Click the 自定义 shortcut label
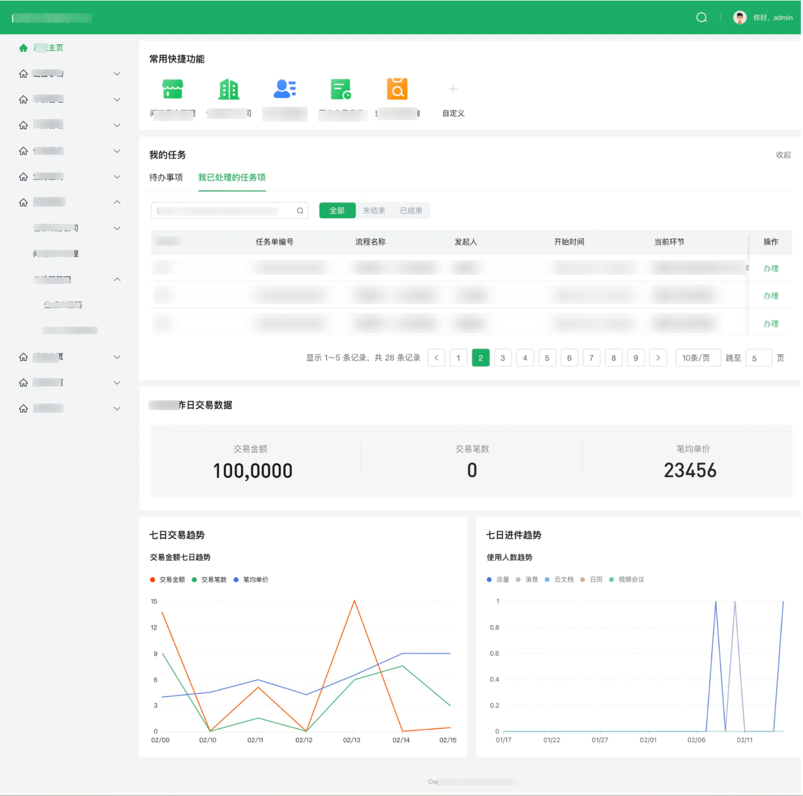The height and width of the screenshot is (796, 803). (x=454, y=113)
